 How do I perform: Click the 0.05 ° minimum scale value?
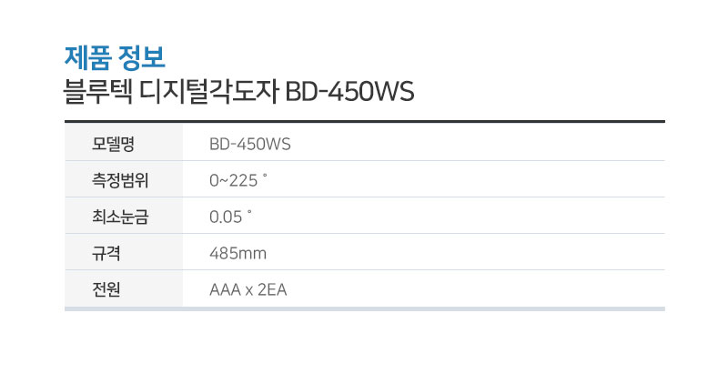[x=230, y=217]
